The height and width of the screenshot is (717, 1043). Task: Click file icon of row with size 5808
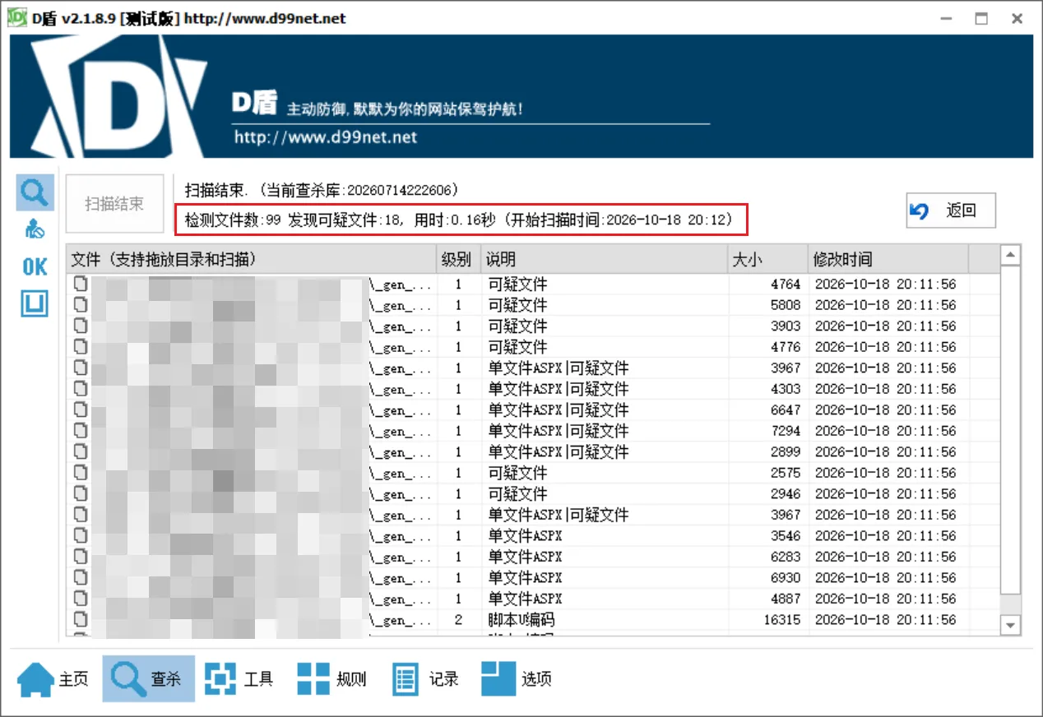[80, 305]
